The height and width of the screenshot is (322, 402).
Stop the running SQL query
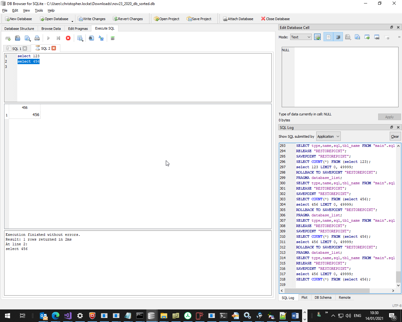coord(68,38)
